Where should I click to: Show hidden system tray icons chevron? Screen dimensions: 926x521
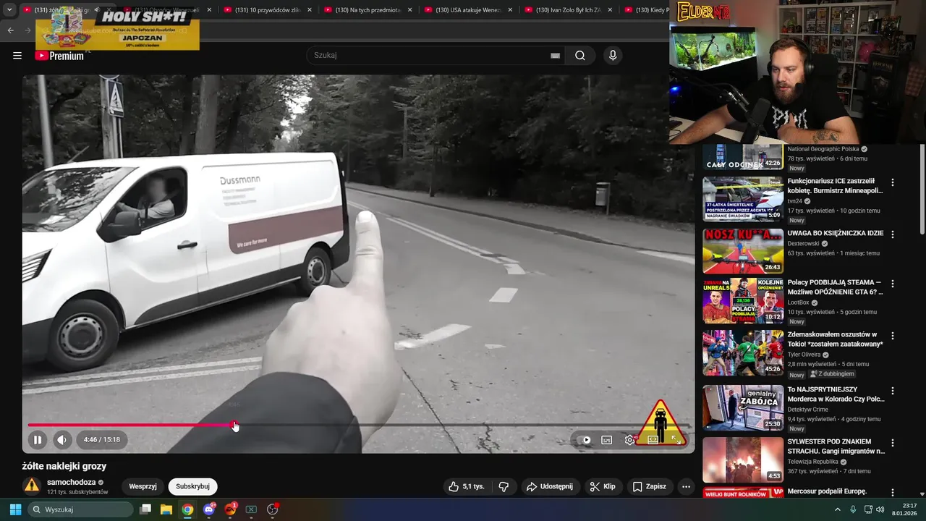[x=838, y=509]
